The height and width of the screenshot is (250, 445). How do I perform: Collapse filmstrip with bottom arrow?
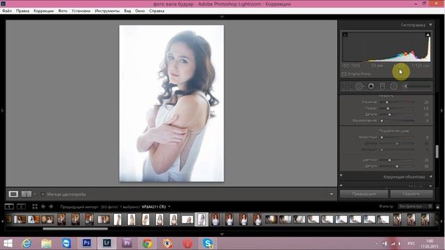coord(222,234)
